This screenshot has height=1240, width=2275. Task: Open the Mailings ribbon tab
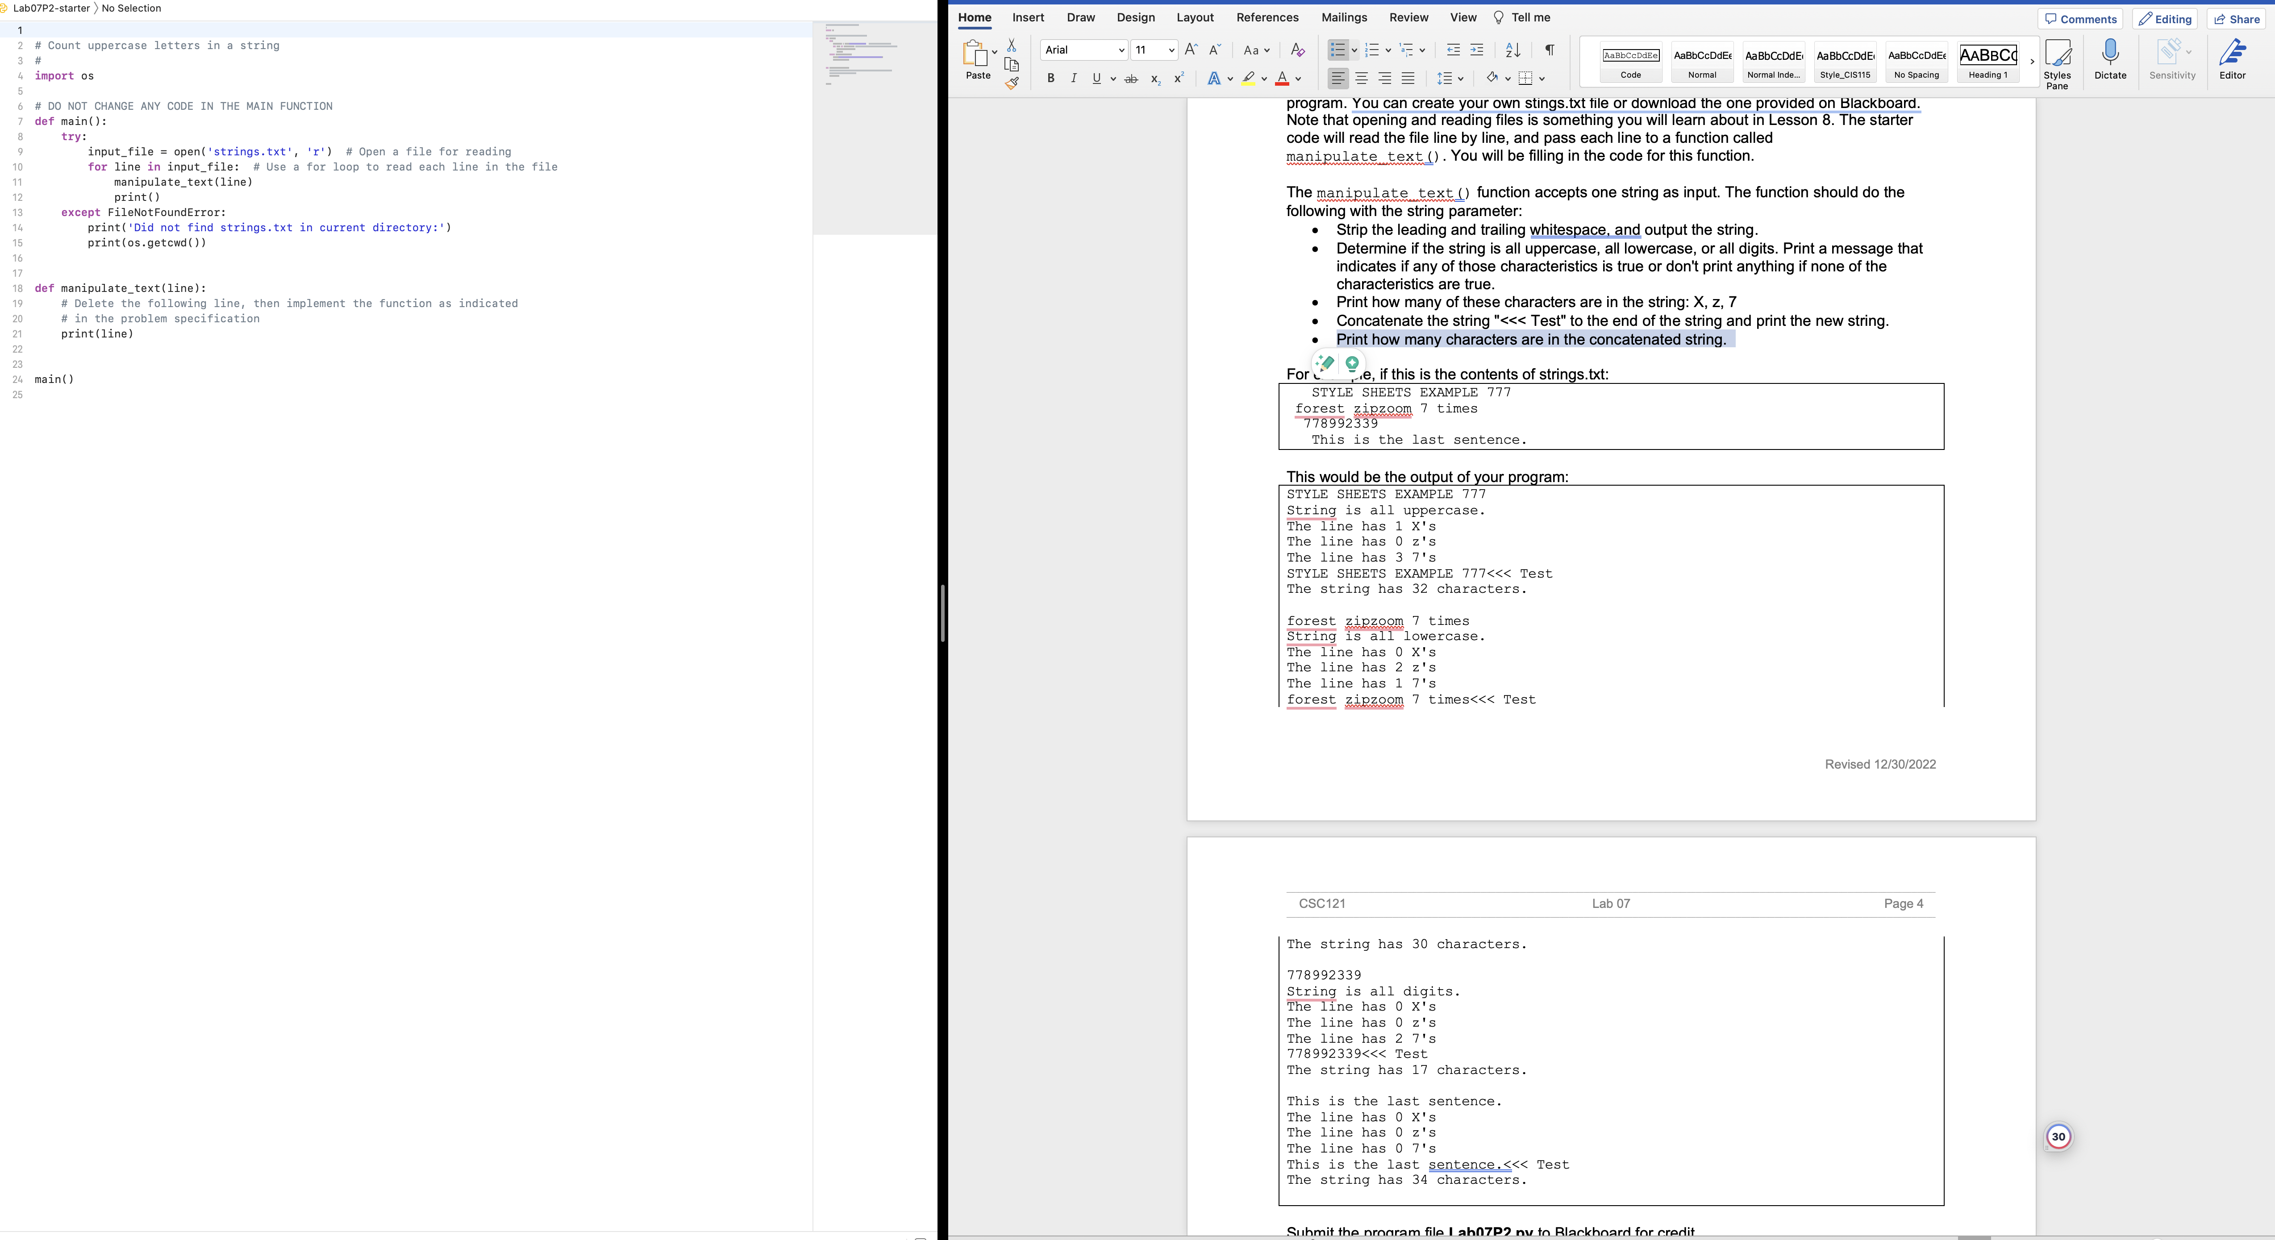1343,18
